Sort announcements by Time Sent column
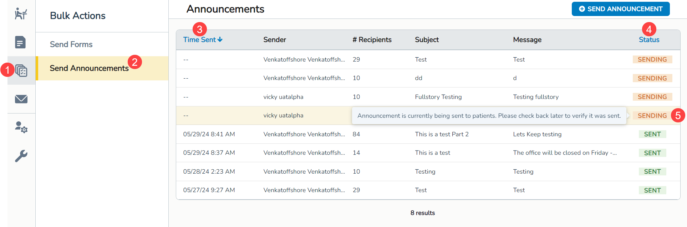 click(x=200, y=40)
